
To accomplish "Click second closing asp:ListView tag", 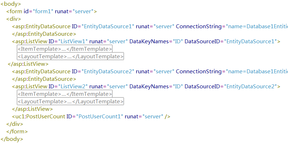I will pos(32,109).
